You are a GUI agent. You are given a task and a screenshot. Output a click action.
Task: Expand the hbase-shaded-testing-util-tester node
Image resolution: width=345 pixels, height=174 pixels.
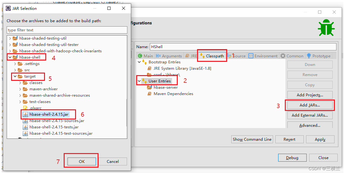pos(10,45)
